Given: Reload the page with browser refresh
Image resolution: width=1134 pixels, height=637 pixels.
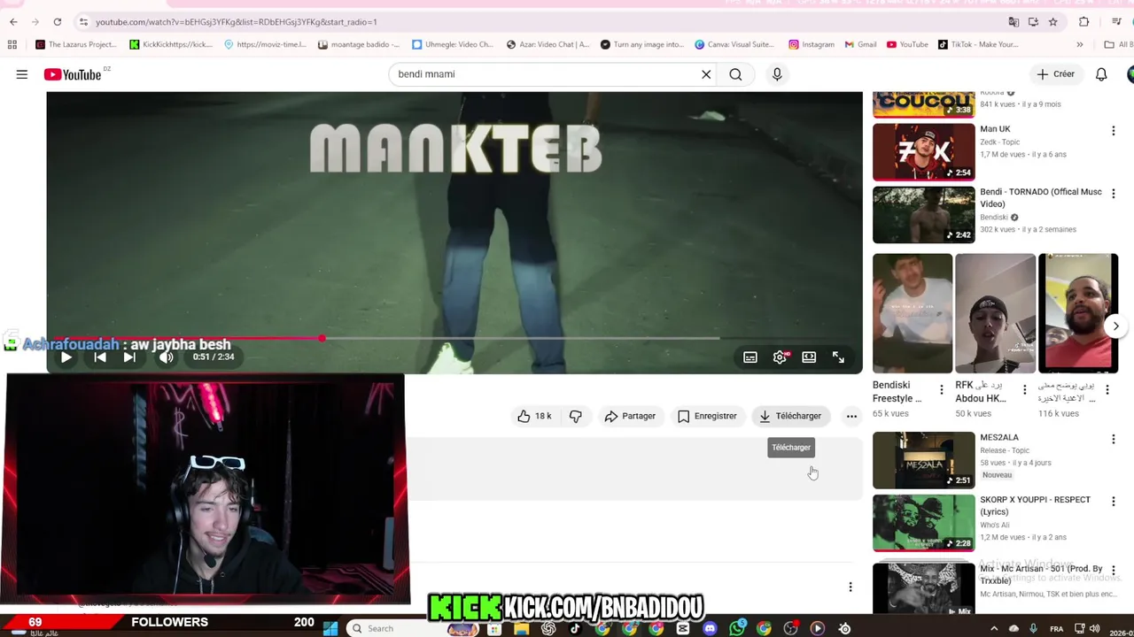Looking at the screenshot, I should pos(58,21).
